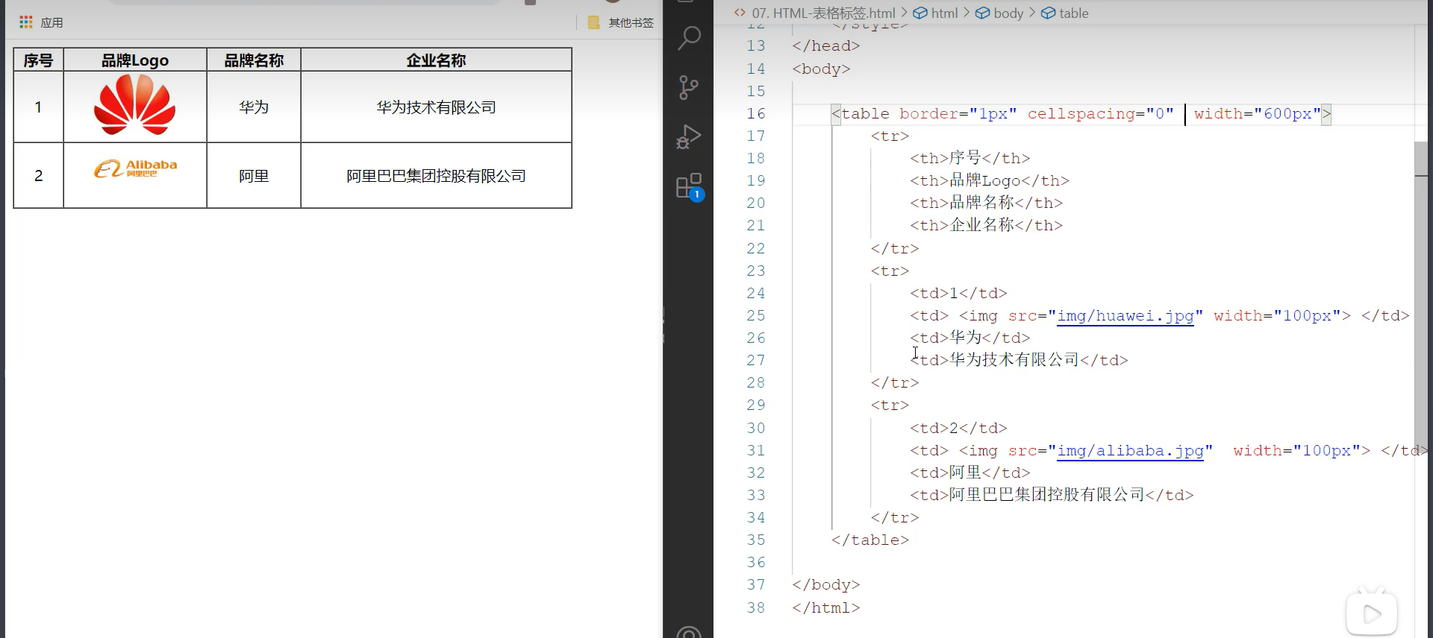Click the video play button overlay
Viewport: 1433px width, 638px height.
coord(1372,613)
